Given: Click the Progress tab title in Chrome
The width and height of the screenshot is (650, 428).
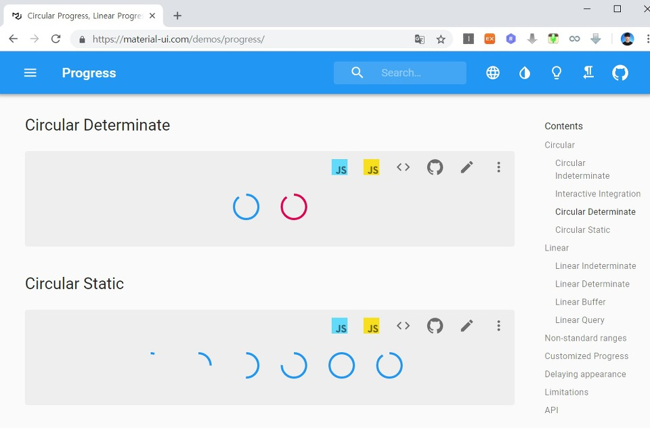Looking at the screenshot, I should [85, 16].
